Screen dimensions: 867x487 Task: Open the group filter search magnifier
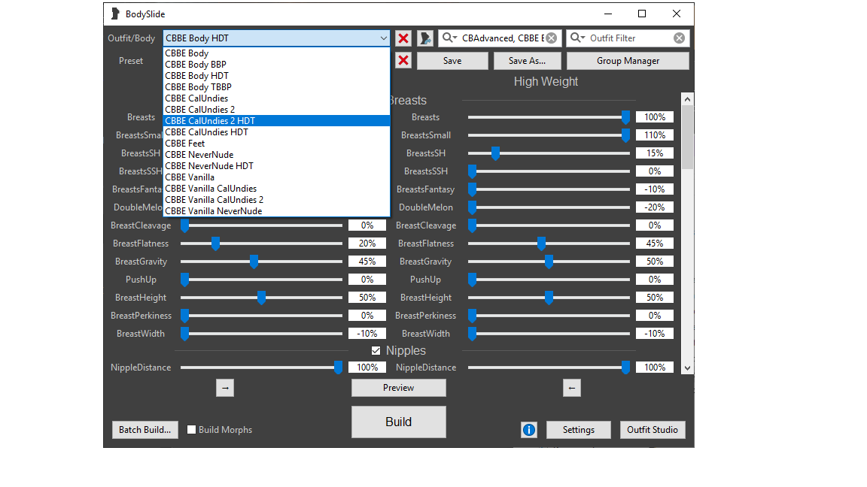[449, 38]
